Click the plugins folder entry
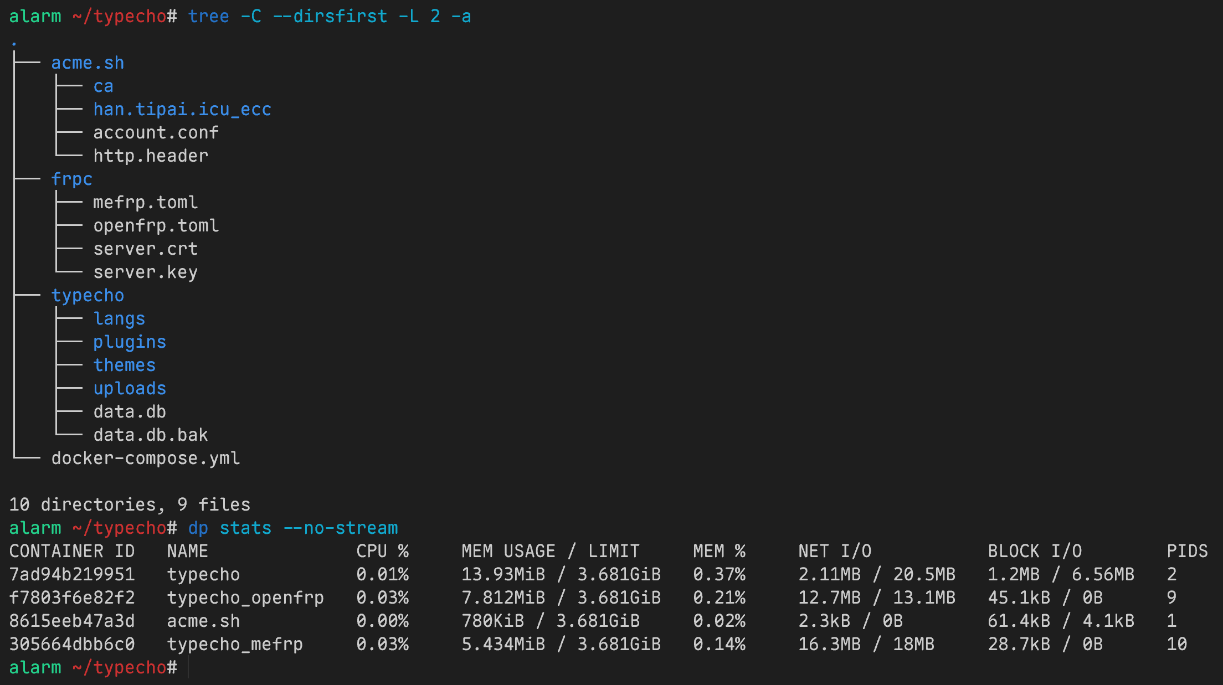The image size is (1223, 685). point(130,342)
